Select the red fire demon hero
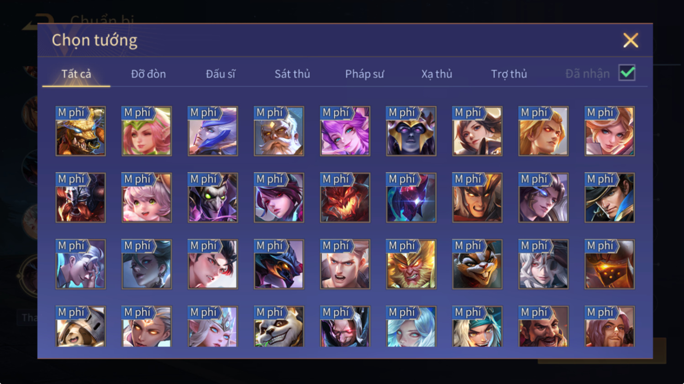 pos(345,197)
